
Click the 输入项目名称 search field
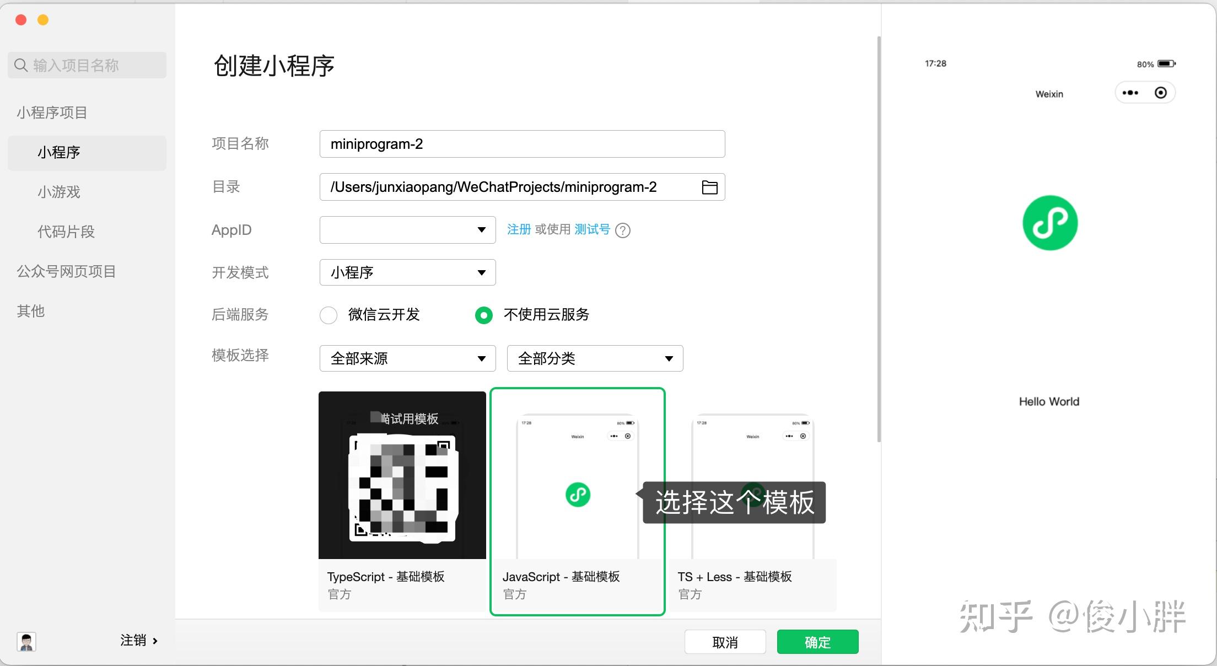pyautogui.click(x=87, y=65)
